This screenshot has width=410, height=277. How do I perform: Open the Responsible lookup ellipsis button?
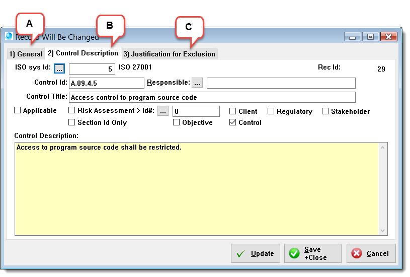(197, 83)
